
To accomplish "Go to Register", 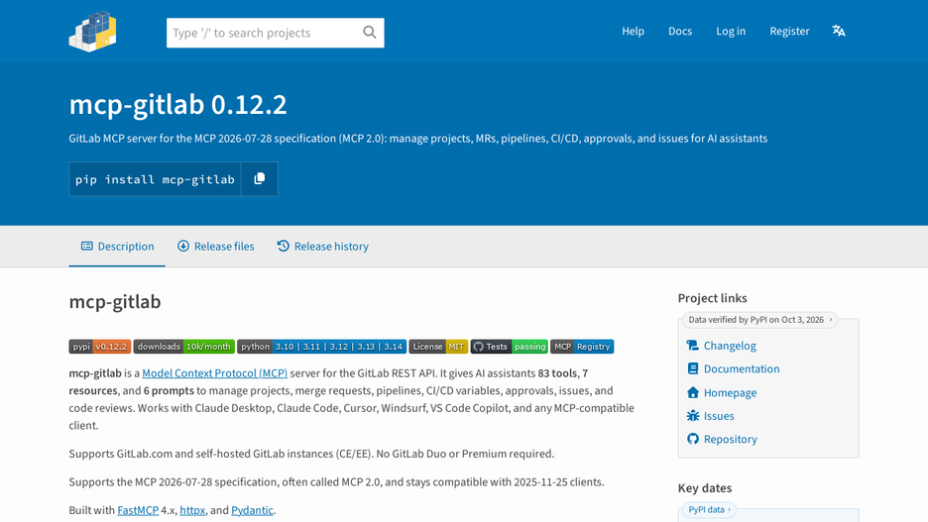I will (x=789, y=31).
